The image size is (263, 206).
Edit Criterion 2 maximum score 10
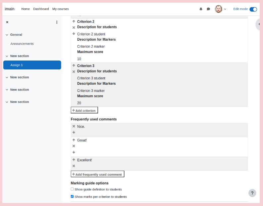coord(79,59)
